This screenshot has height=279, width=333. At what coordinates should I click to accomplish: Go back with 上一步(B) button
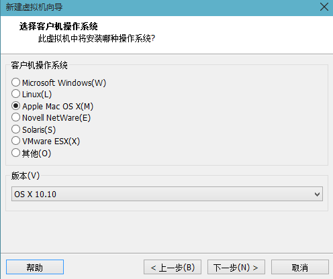tap(173, 267)
